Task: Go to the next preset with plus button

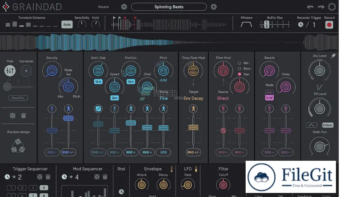Action: 214,7
